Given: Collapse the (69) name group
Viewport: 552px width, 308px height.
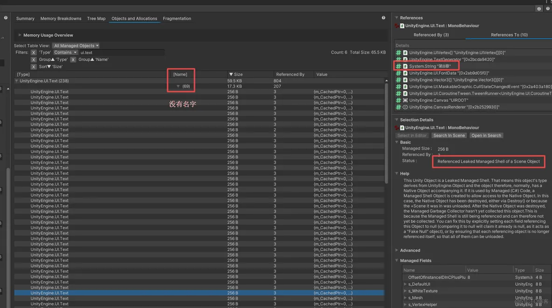Looking at the screenshot, I should pos(178,86).
